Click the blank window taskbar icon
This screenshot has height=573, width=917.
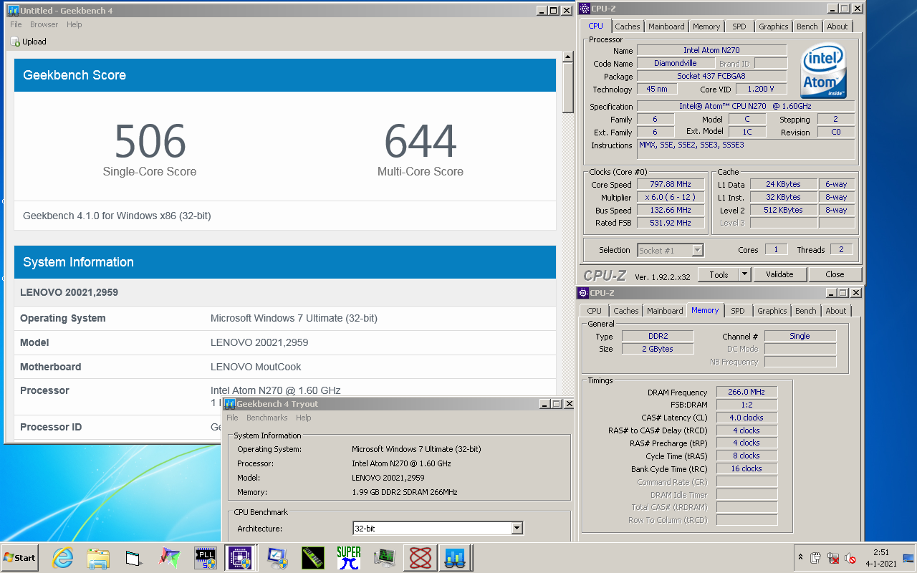tap(134, 557)
